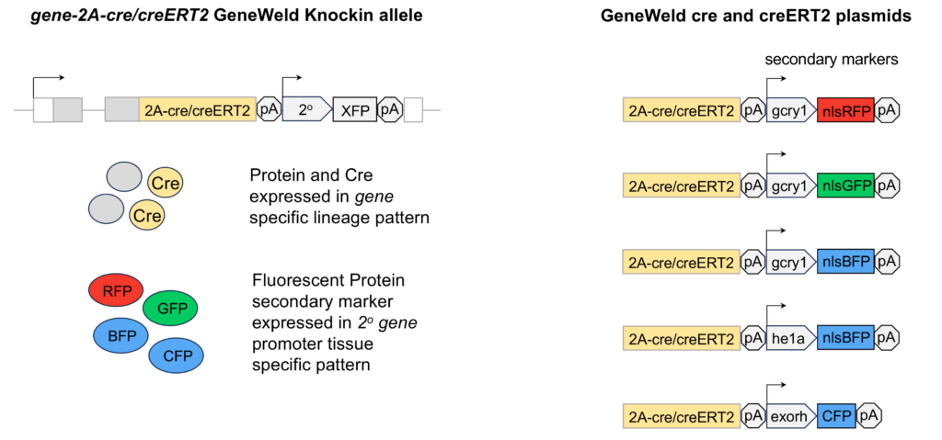Select the blue CFP oval
This screenshot has width=942, height=440.
click(x=177, y=356)
